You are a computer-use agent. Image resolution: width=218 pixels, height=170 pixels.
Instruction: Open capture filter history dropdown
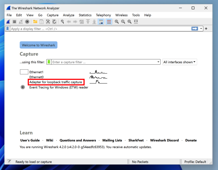click(158, 62)
